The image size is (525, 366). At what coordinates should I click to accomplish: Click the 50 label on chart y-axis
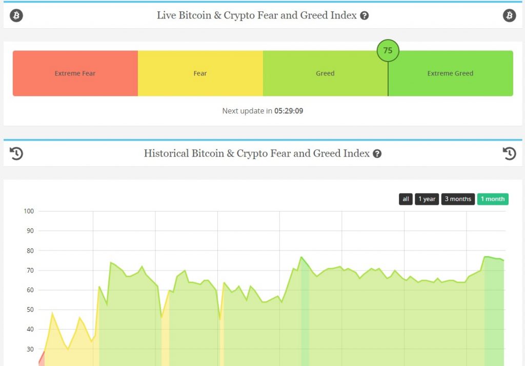coord(30,310)
